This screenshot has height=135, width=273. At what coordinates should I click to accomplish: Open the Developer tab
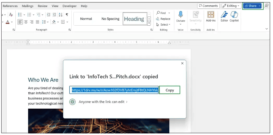tap(70, 6)
